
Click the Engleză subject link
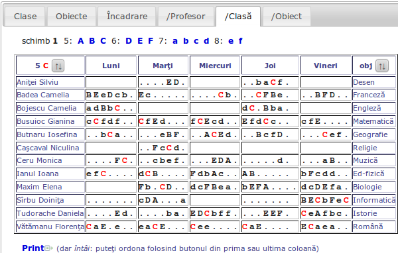coord(367,108)
